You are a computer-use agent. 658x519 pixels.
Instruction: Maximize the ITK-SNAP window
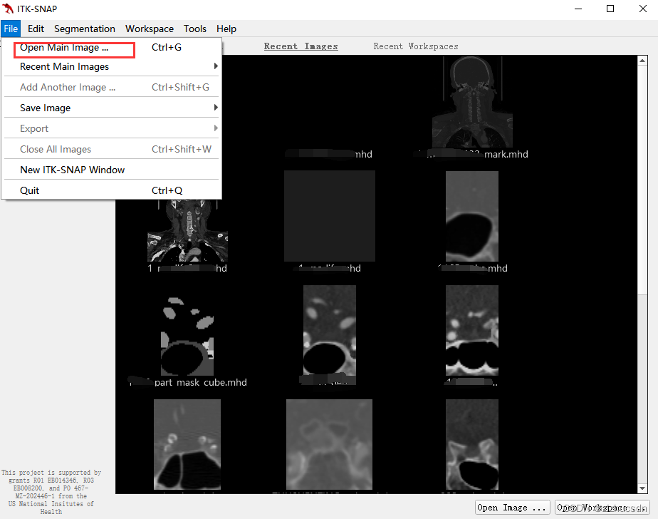pyautogui.click(x=610, y=9)
